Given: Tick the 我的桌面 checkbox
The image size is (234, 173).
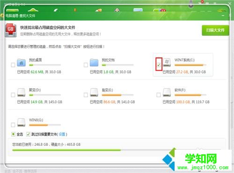Looking at the screenshot, I should click(13, 65).
